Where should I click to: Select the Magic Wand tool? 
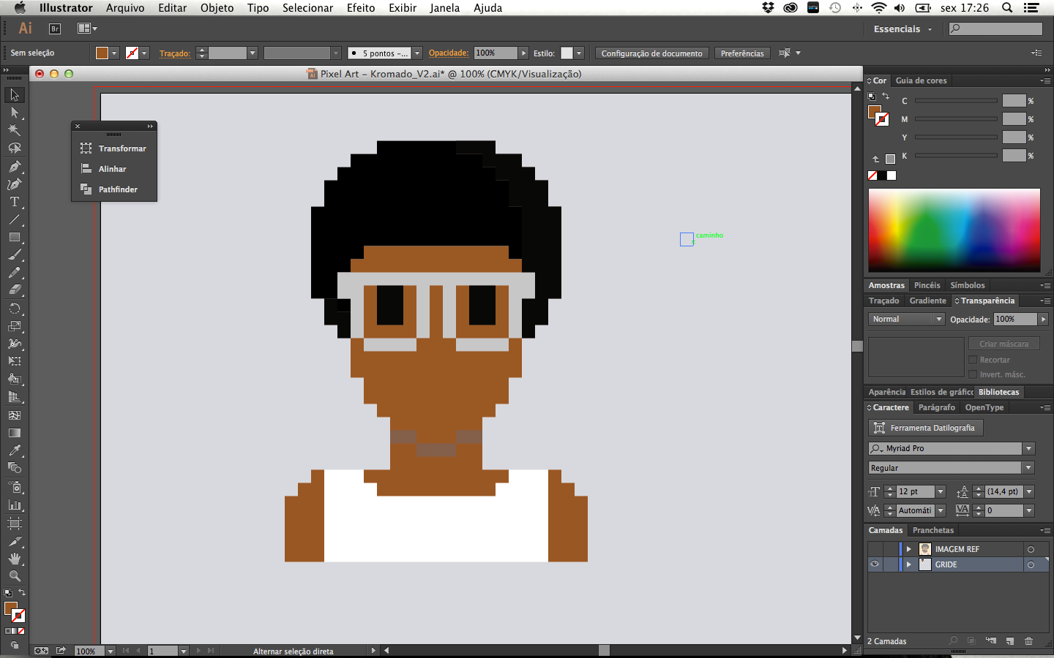pyautogui.click(x=14, y=130)
